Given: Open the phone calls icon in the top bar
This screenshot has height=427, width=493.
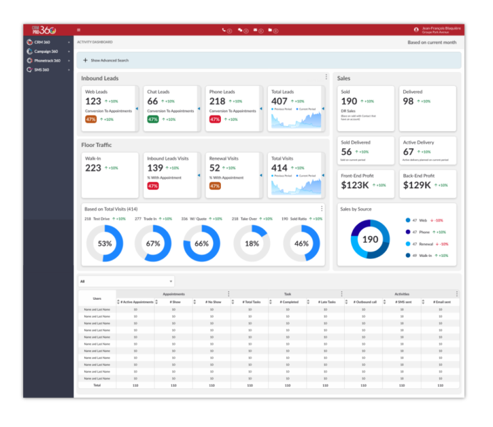Looking at the screenshot, I should coord(224,30).
